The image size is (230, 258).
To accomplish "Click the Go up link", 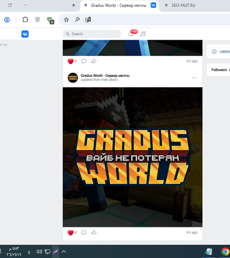I will coord(4,45).
